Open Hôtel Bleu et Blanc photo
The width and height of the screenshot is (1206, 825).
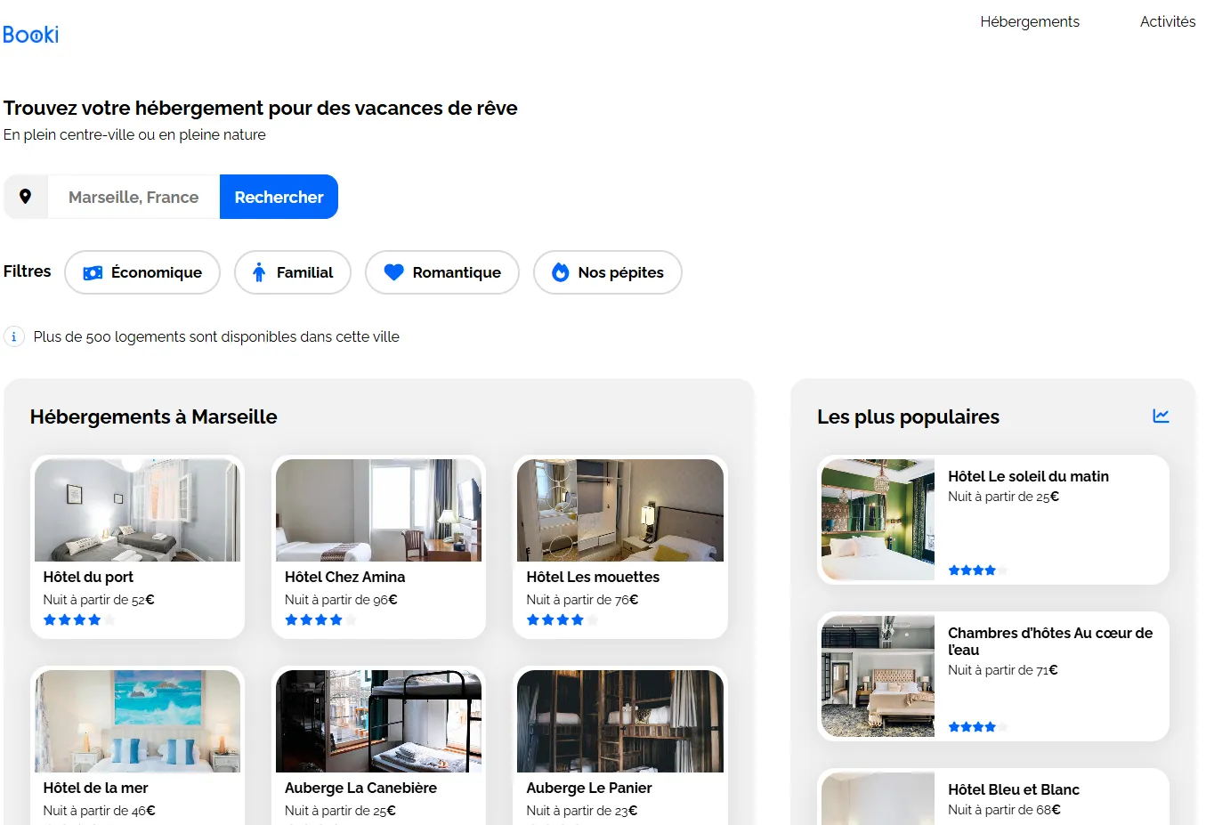pos(878,798)
